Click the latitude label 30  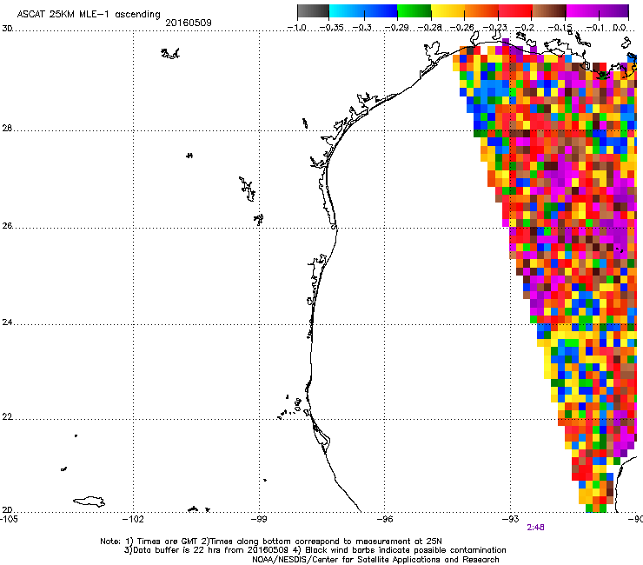coord(7,29)
